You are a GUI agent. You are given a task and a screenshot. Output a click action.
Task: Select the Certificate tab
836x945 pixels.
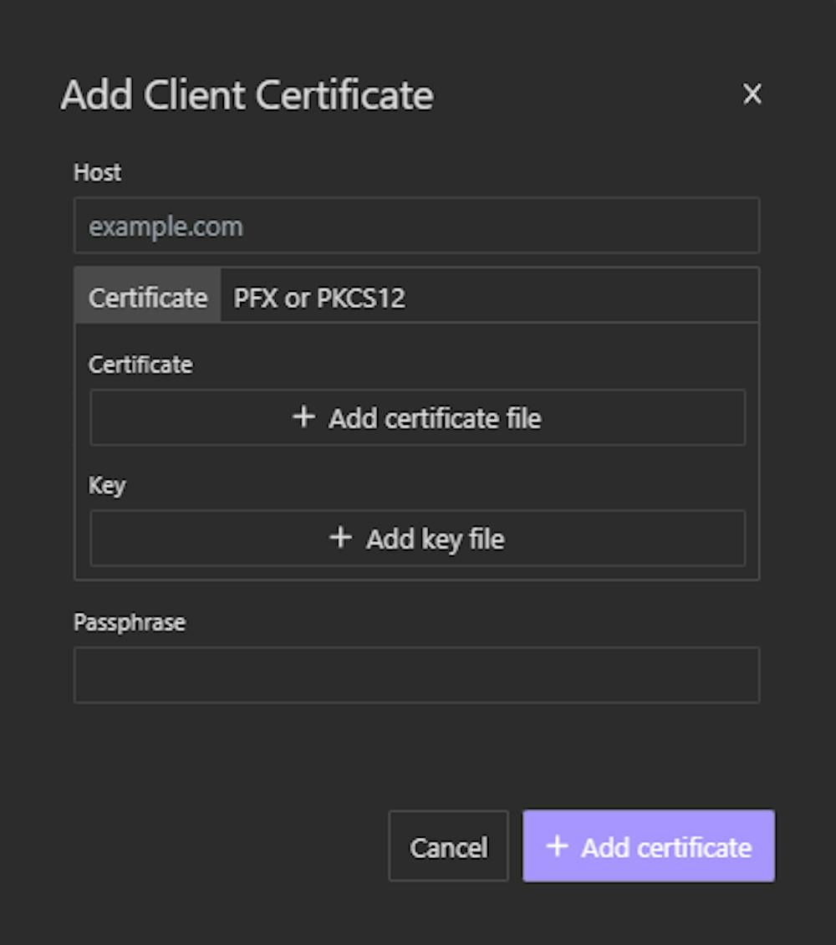pyautogui.click(x=147, y=297)
